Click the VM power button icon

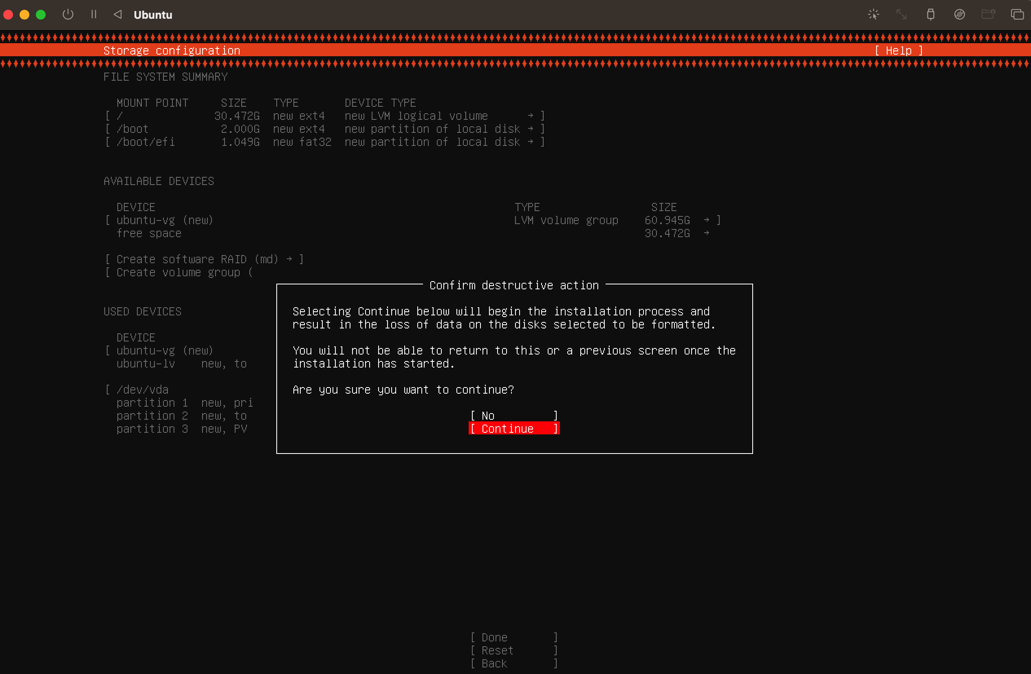(68, 14)
